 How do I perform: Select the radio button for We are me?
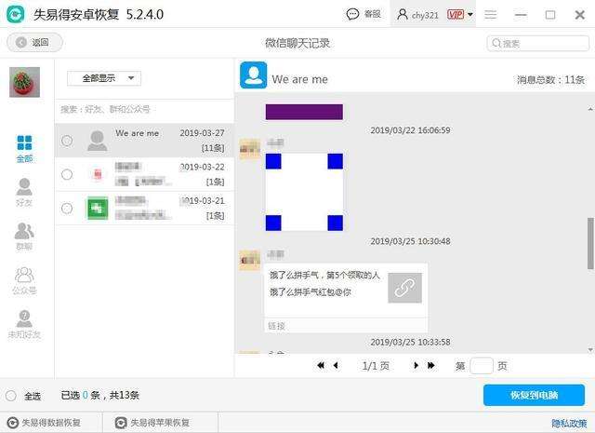coord(67,141)
